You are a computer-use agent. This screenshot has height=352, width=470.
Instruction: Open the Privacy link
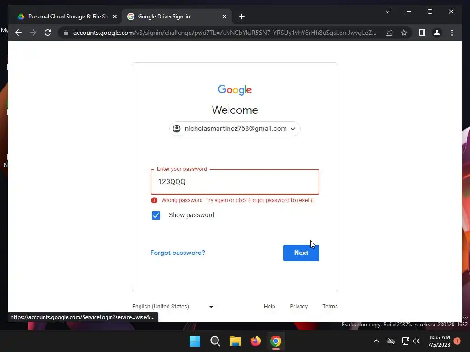coord(298,307)
